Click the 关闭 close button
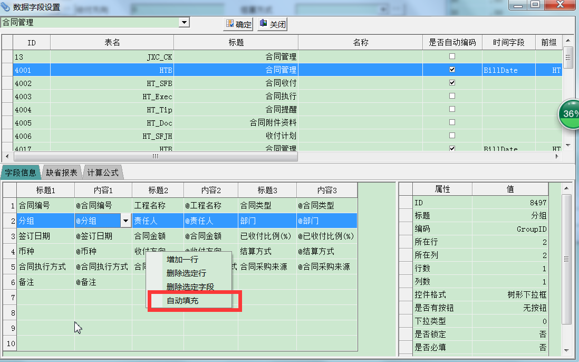Viewport: 579px width, 362px height. 272,24
